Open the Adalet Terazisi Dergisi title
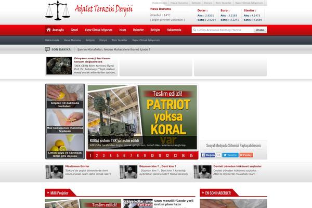This screenshot has width=312, height=208. click(x=103, y=10)
